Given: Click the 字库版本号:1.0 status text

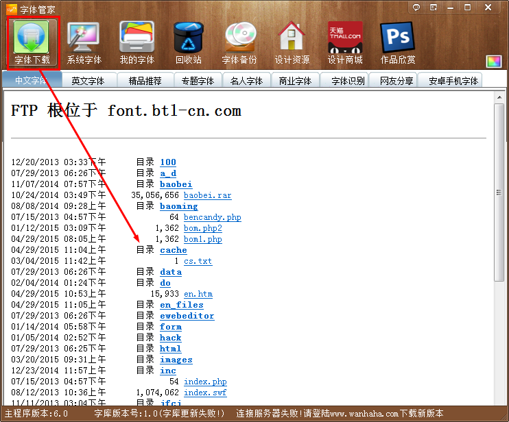Looking at the screenshot, I should coord(159,414).
